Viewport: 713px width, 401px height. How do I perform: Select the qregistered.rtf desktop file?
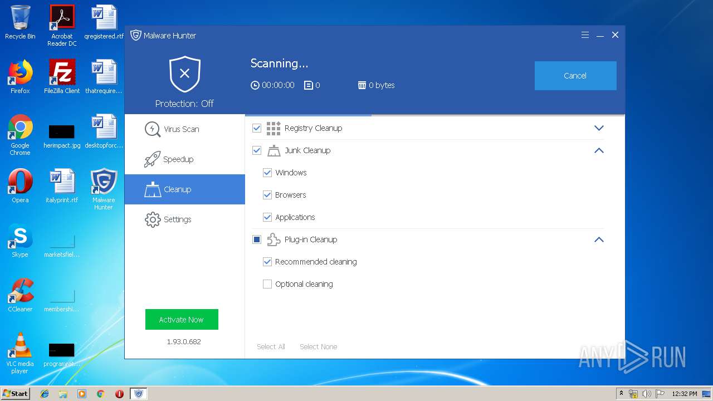[104, 22]
